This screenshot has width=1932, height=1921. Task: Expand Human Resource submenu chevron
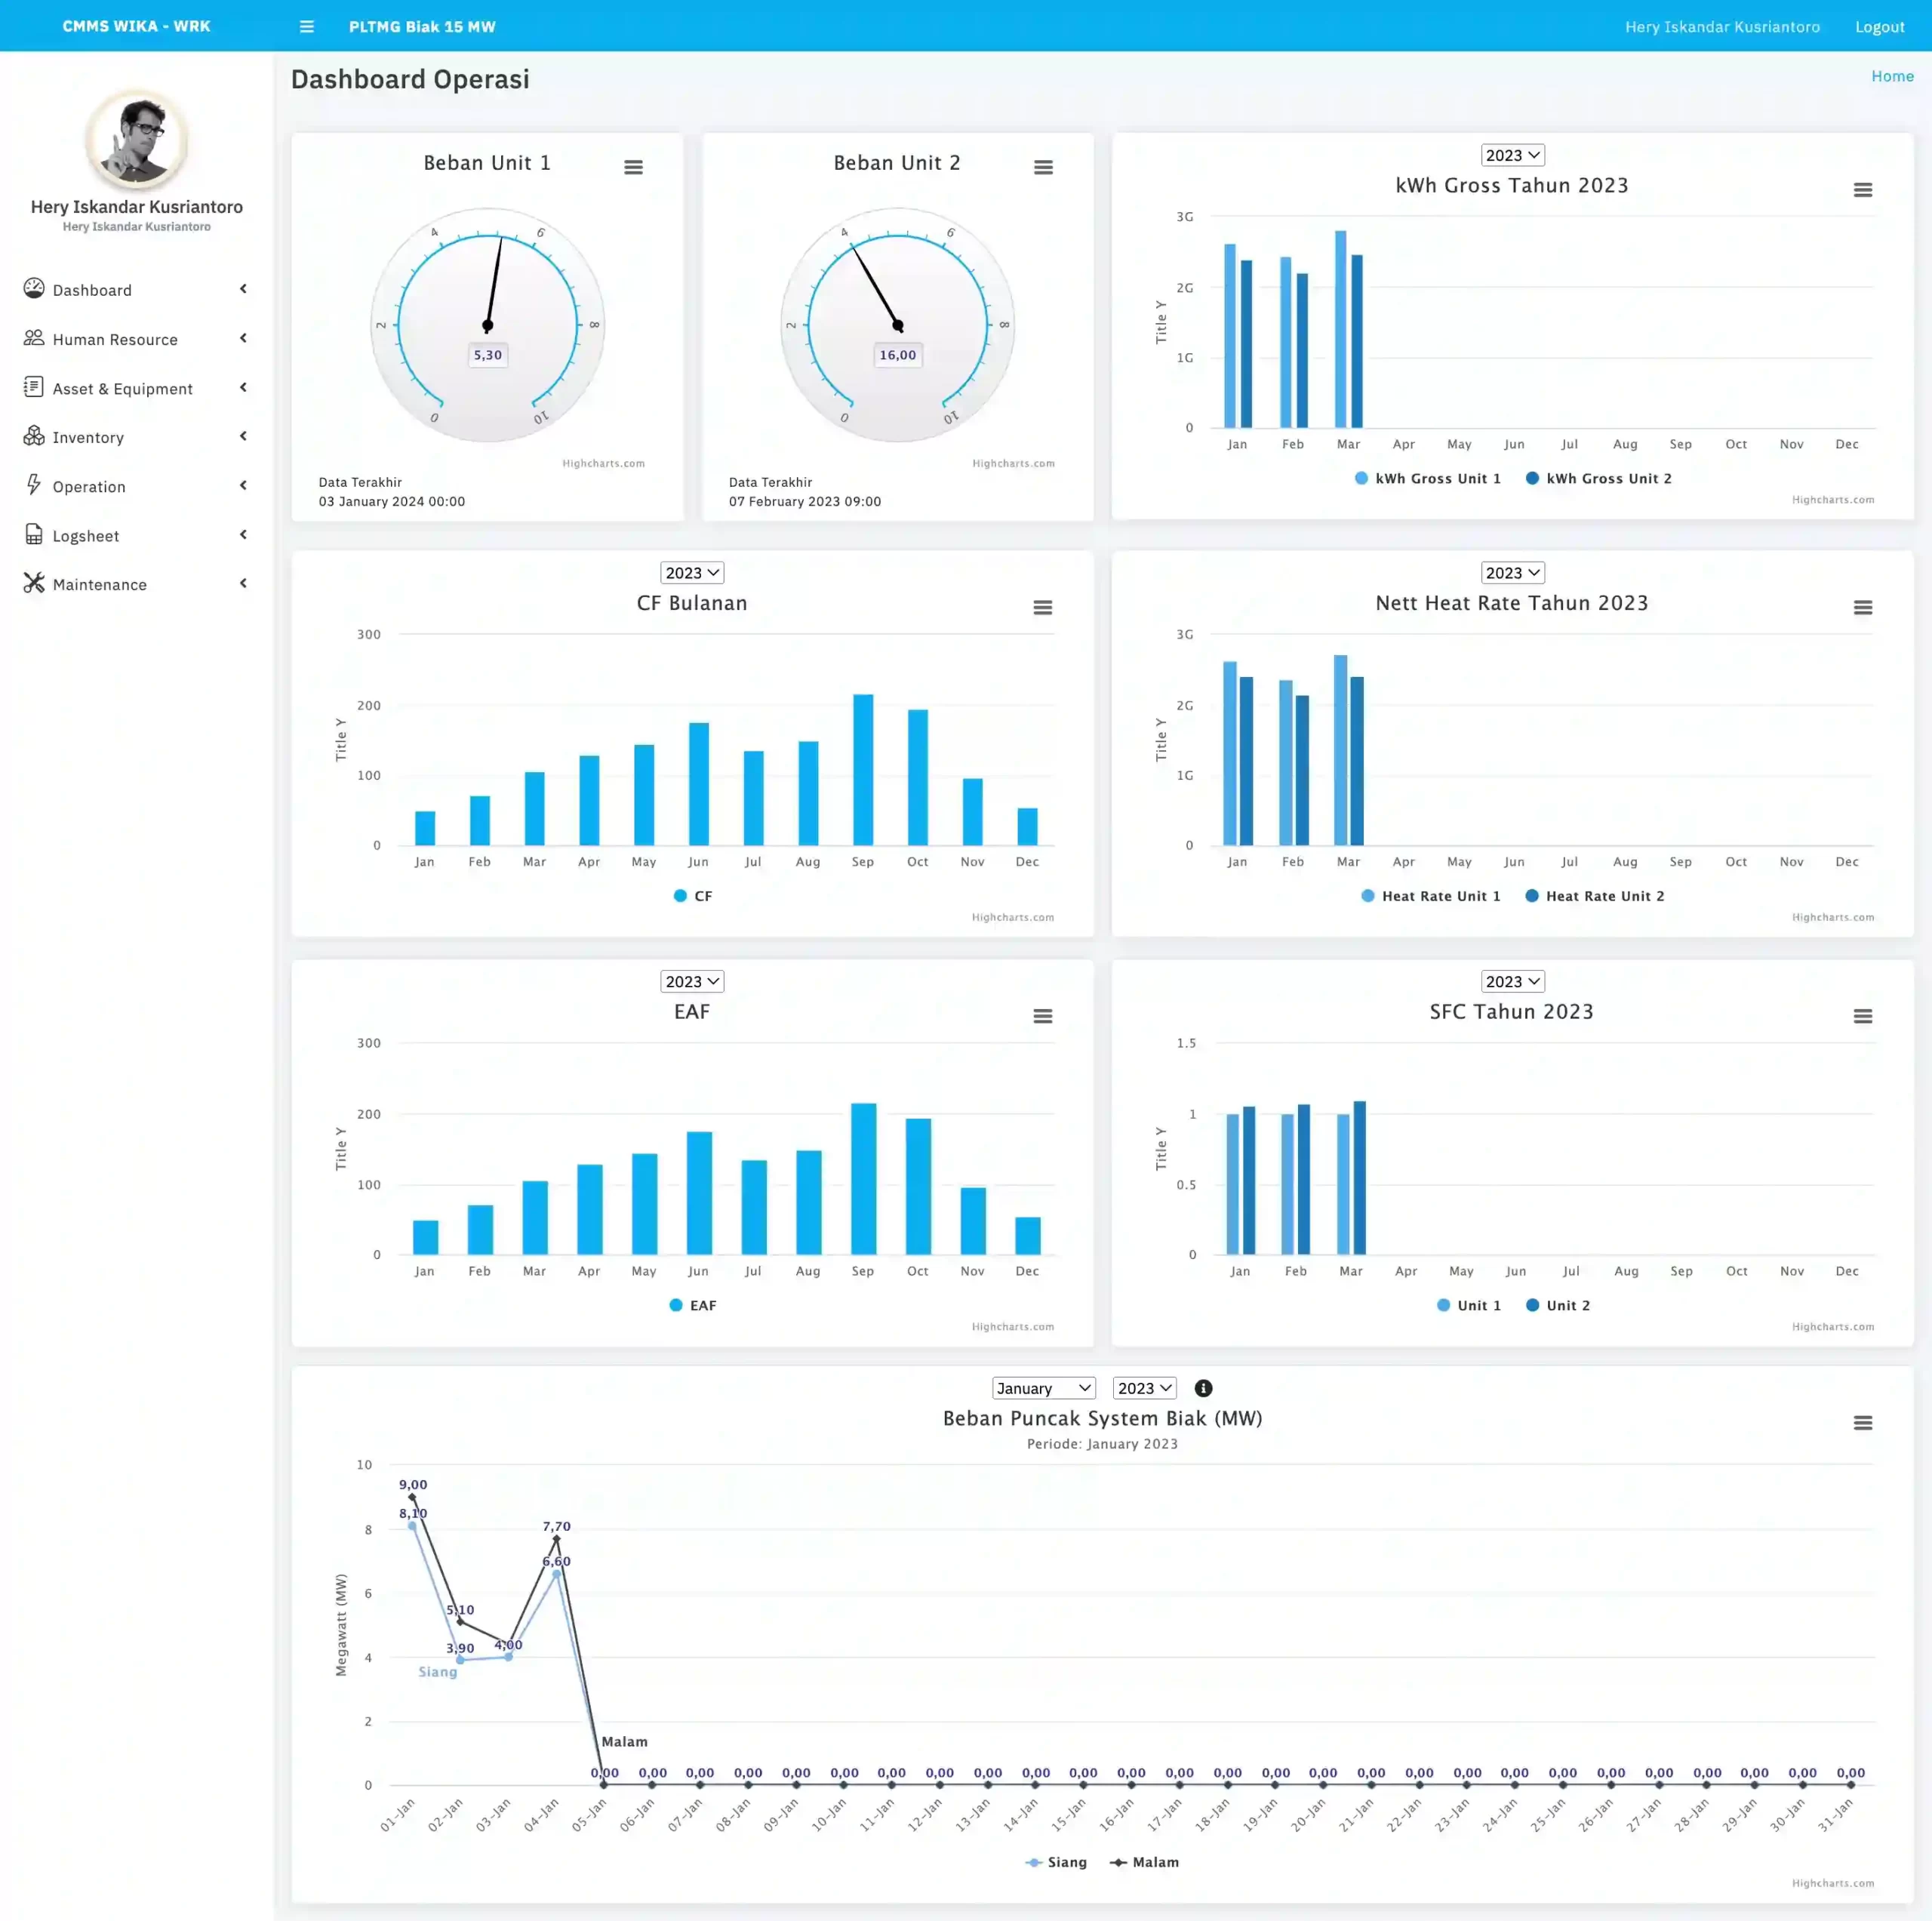[243, 338]
